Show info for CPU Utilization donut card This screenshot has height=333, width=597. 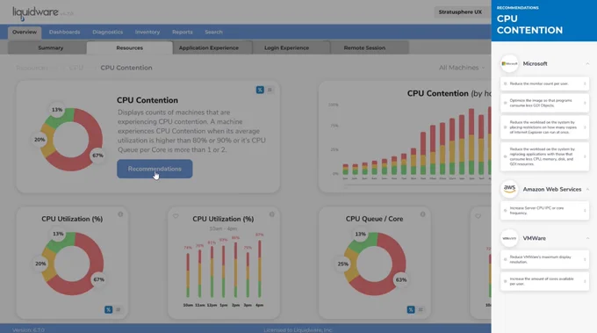120,214
